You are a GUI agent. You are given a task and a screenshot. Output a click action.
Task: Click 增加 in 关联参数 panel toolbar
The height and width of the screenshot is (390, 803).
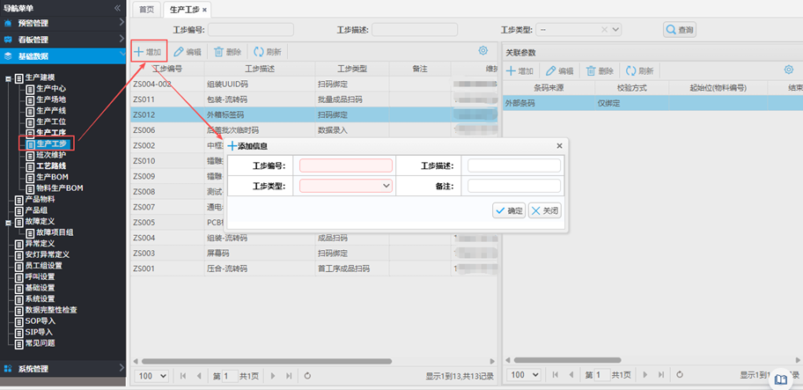pos(520,71)
